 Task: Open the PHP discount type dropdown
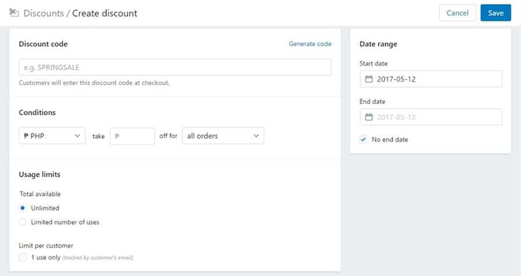point(52,136)
